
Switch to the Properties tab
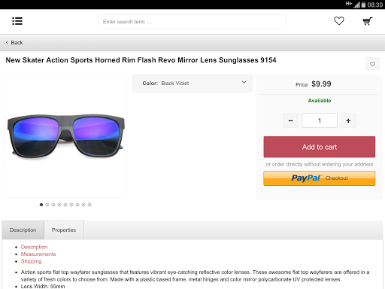(x=64, y=230)
